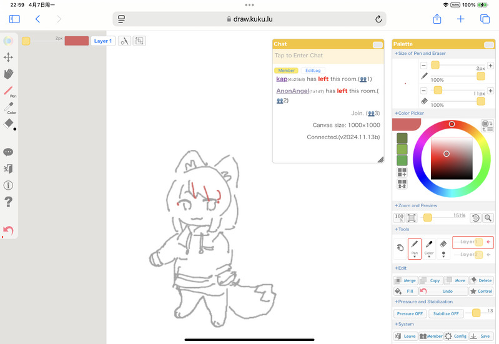Click the red undo arrow in left toolbar

[8, 231]
